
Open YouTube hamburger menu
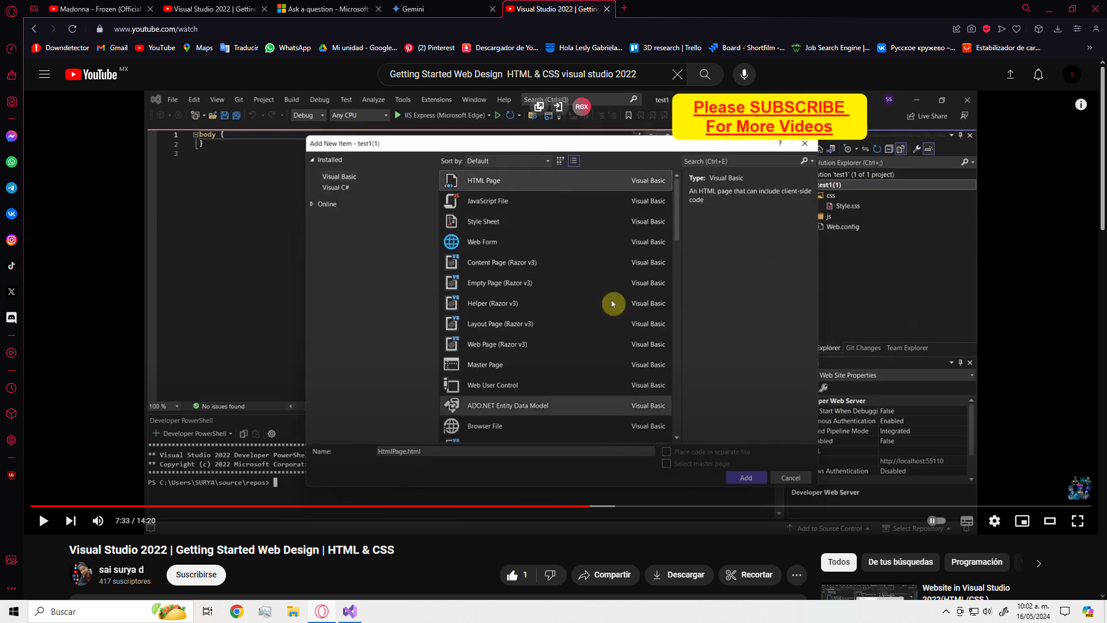[44, 74]
